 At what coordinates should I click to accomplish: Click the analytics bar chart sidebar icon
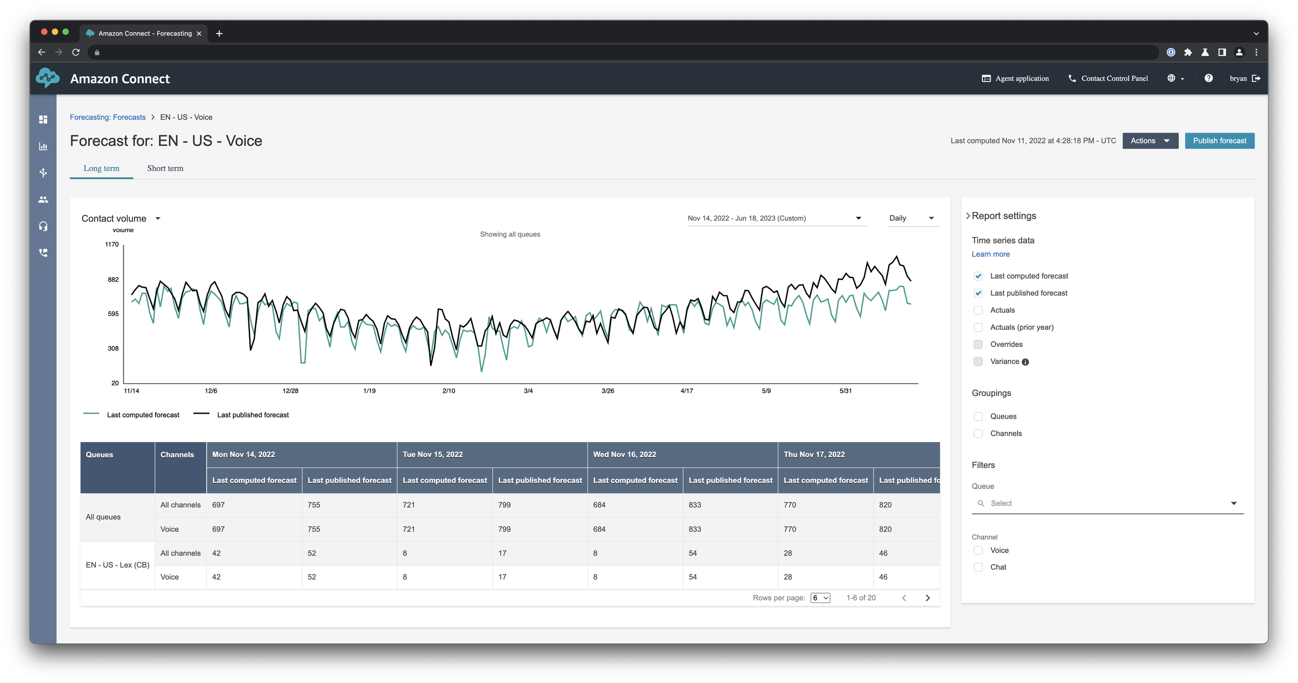pos(43,146)
